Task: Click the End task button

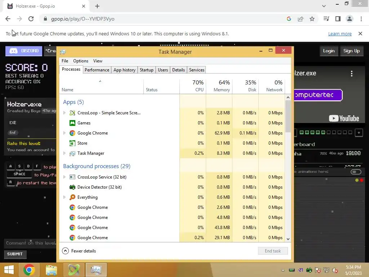Action: [273, 251]
